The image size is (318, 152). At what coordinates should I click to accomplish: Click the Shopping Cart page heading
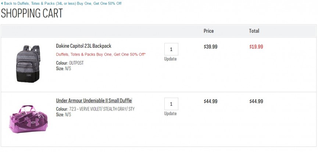32,13
